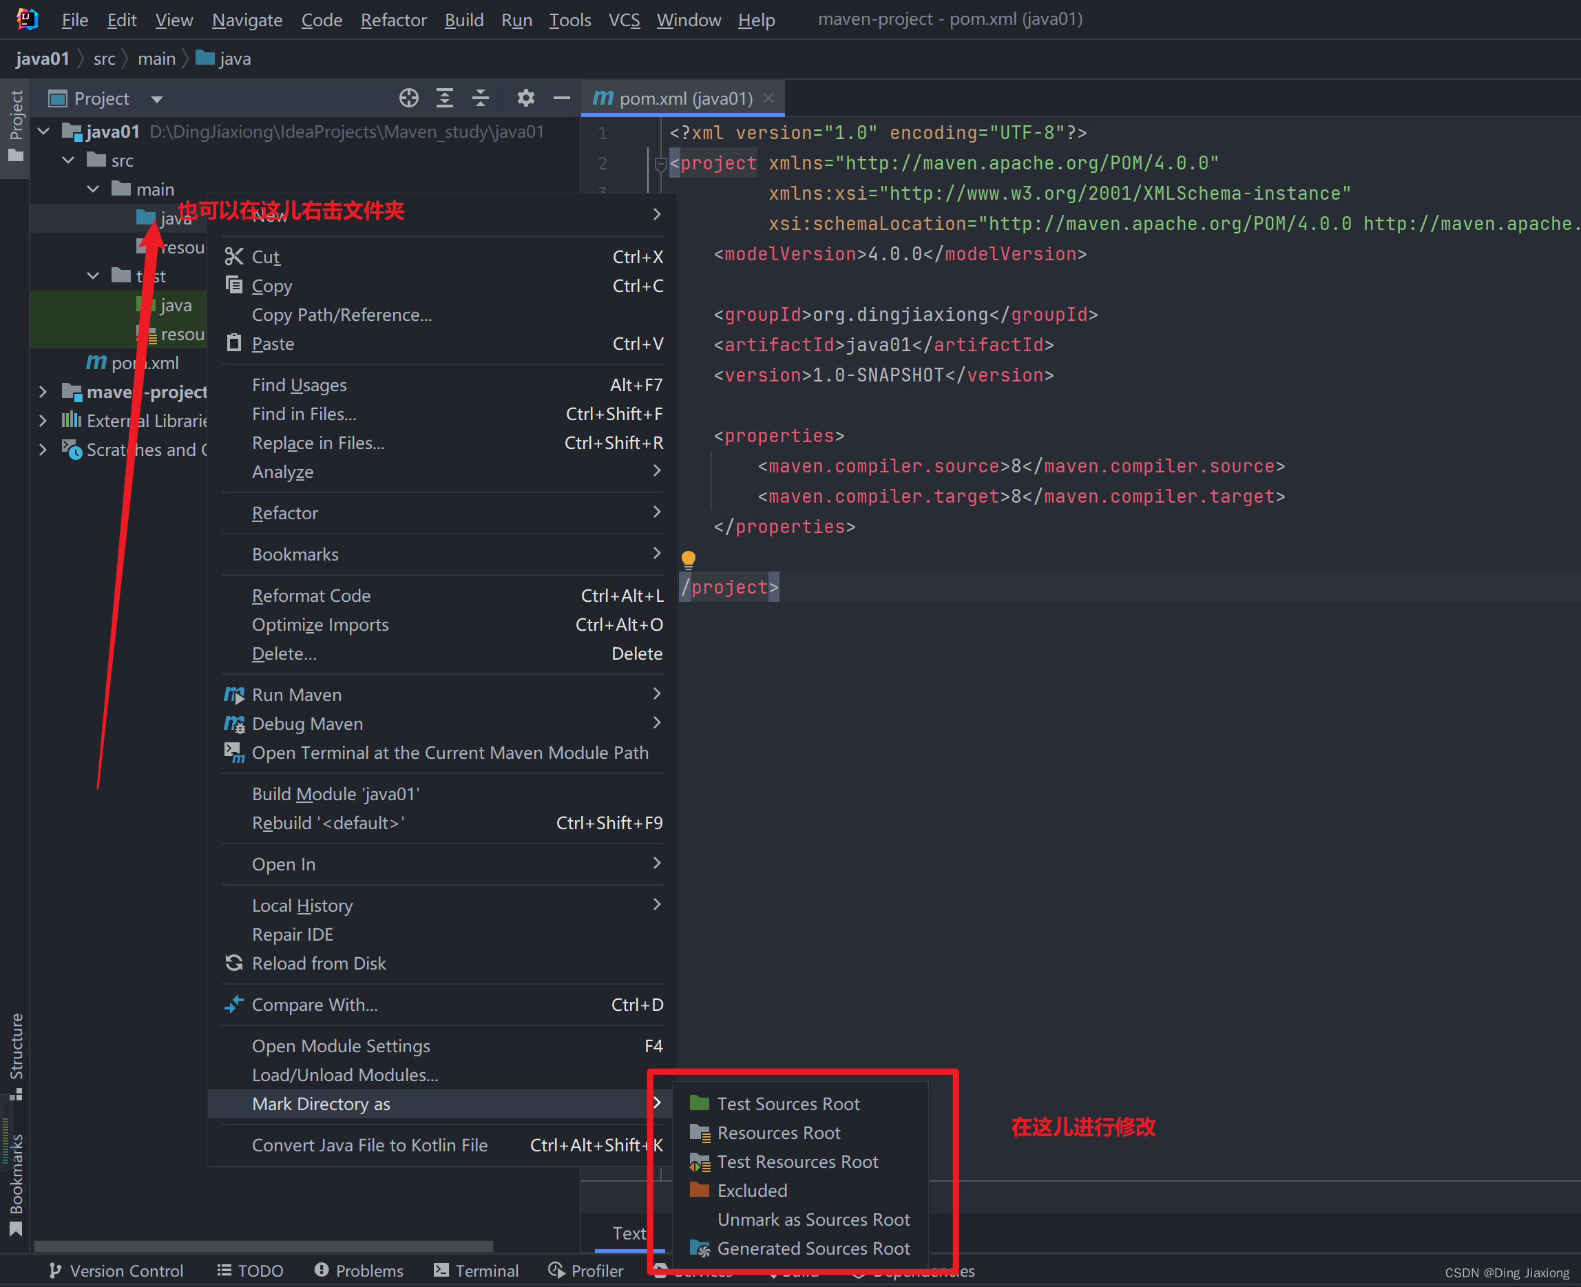Toggle the Bookmarks side tool window button

click(x=15, y=1184)
